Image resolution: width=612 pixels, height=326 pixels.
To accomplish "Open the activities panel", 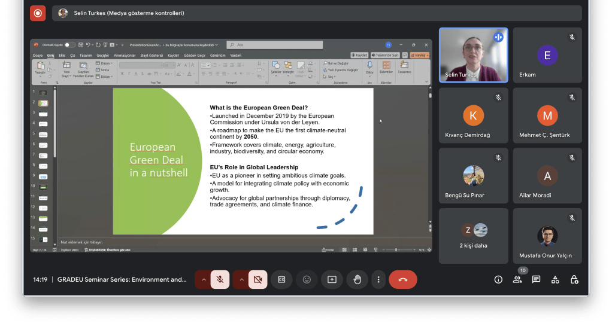I will tap(555, 279).
